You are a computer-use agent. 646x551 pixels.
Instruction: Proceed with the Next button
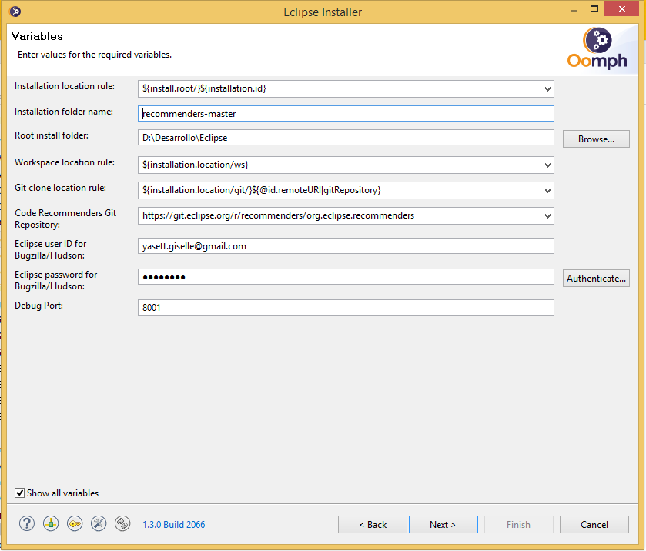[x=443, y=524]
